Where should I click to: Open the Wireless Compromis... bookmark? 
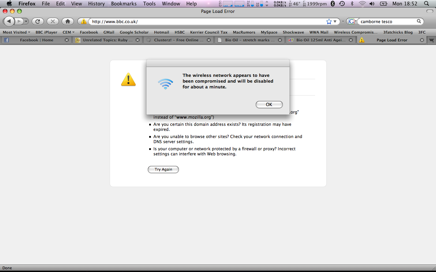coord(356,32)
